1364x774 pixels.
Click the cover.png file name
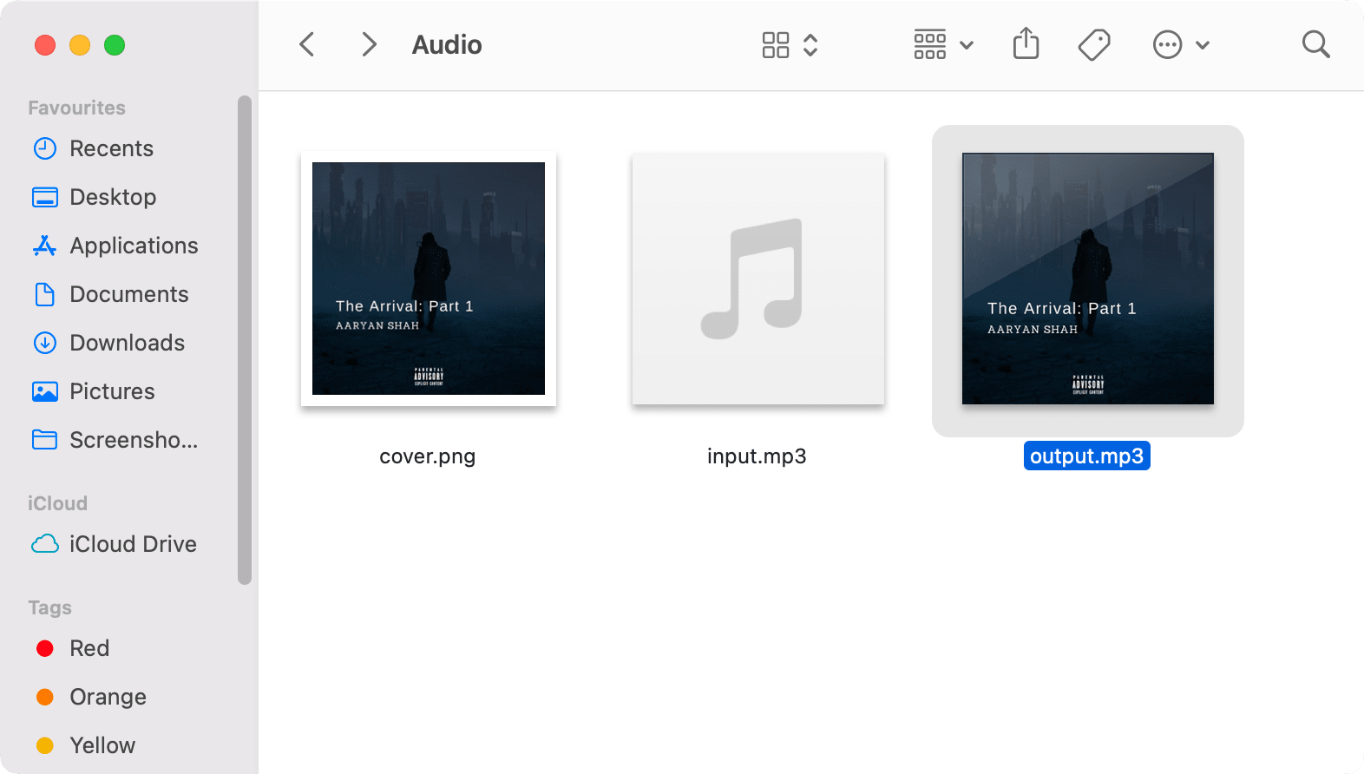point(428,456)
